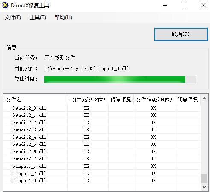Click the 文件状态(32位) column header
The height and width of the screenshot is (192, 210).
pos(88,99)
